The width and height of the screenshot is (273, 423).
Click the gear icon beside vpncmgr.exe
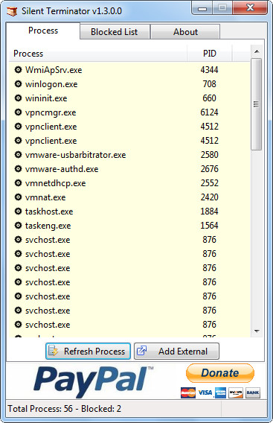[x=18, y=112]
